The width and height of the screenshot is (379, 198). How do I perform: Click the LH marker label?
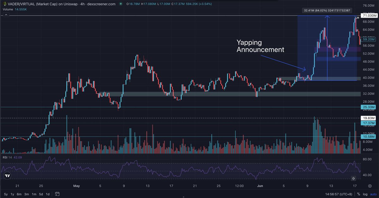357,18
